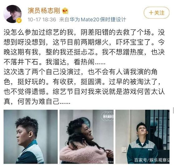Screen dimensions: 174x165
Task: Click the gold crown membership badge
Action: coord(65,11)
